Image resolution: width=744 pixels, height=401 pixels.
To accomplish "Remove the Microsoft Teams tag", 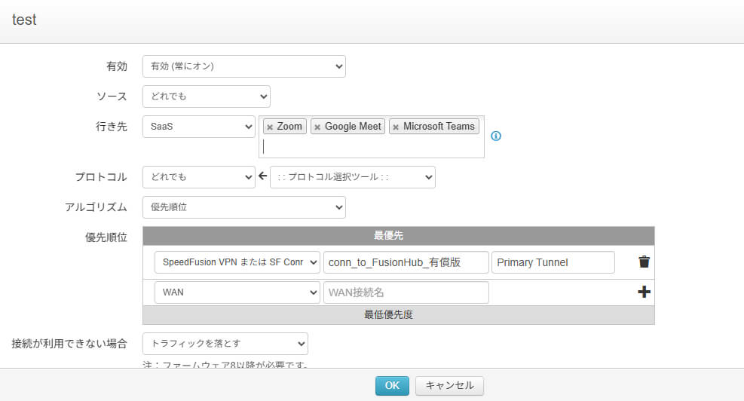I will point(396,127).
